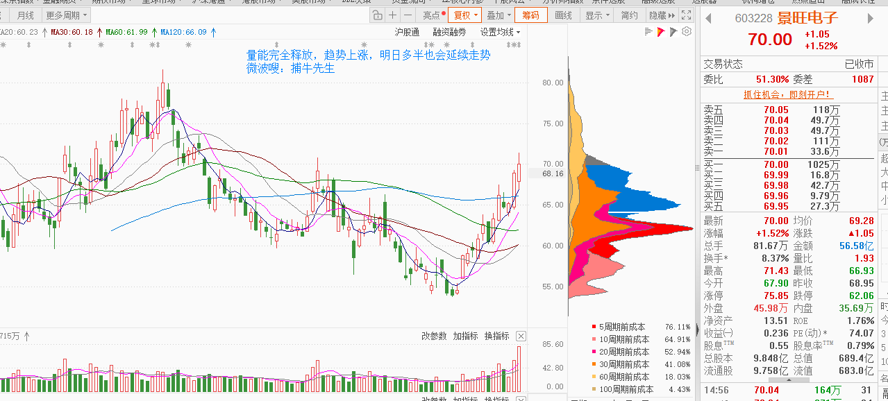Viewport: 888px width, 401px height.
Task: Open the 复权 dropdown
Action: tap(464, 15)
